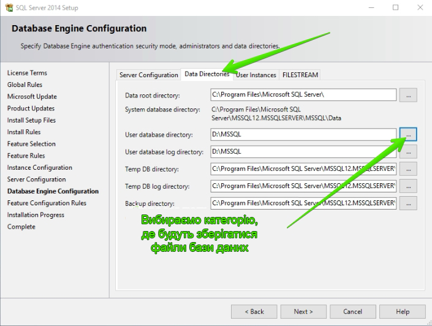The height and width of the screenshot is (326, 432).
Task: Click the window resize grip corner
Action: 430,323
